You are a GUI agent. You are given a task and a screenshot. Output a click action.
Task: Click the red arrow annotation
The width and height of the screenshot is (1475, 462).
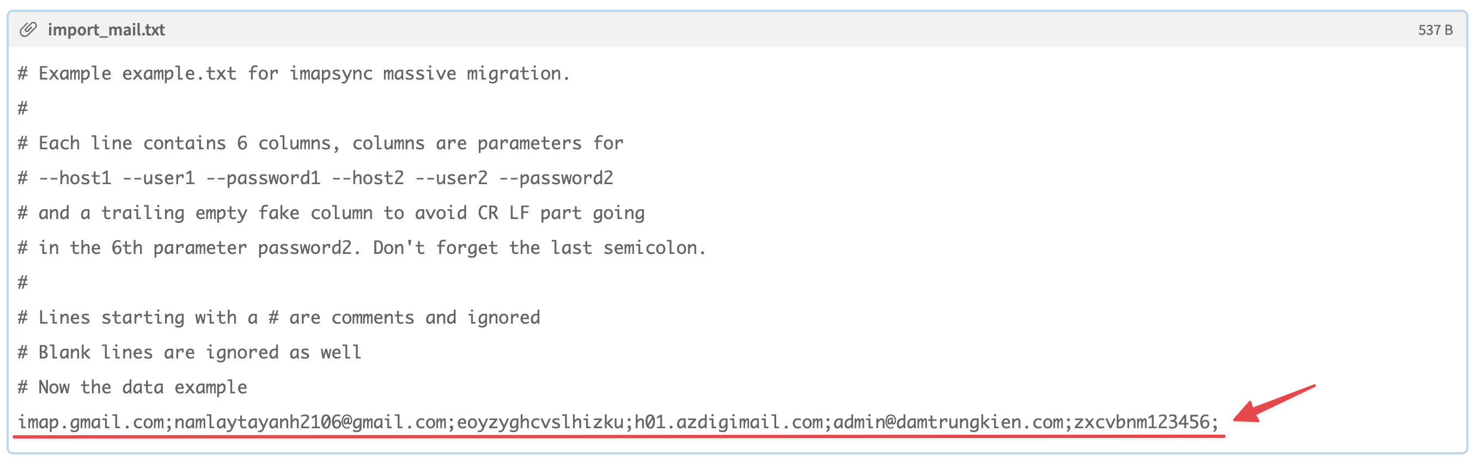(1274, 404)
